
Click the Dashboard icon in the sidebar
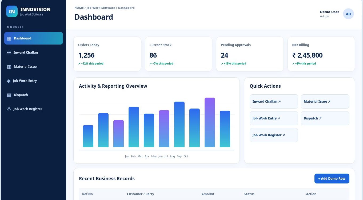tap(9, 38)
